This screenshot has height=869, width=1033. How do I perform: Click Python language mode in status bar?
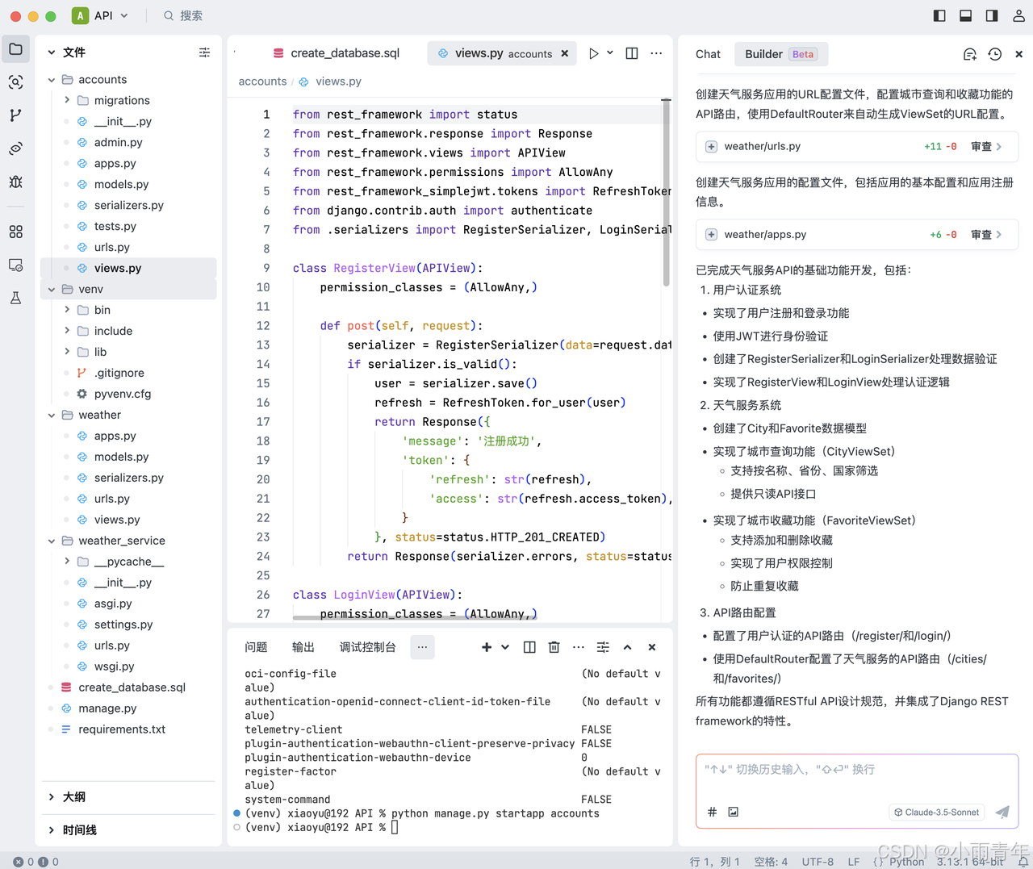(906, 862)
